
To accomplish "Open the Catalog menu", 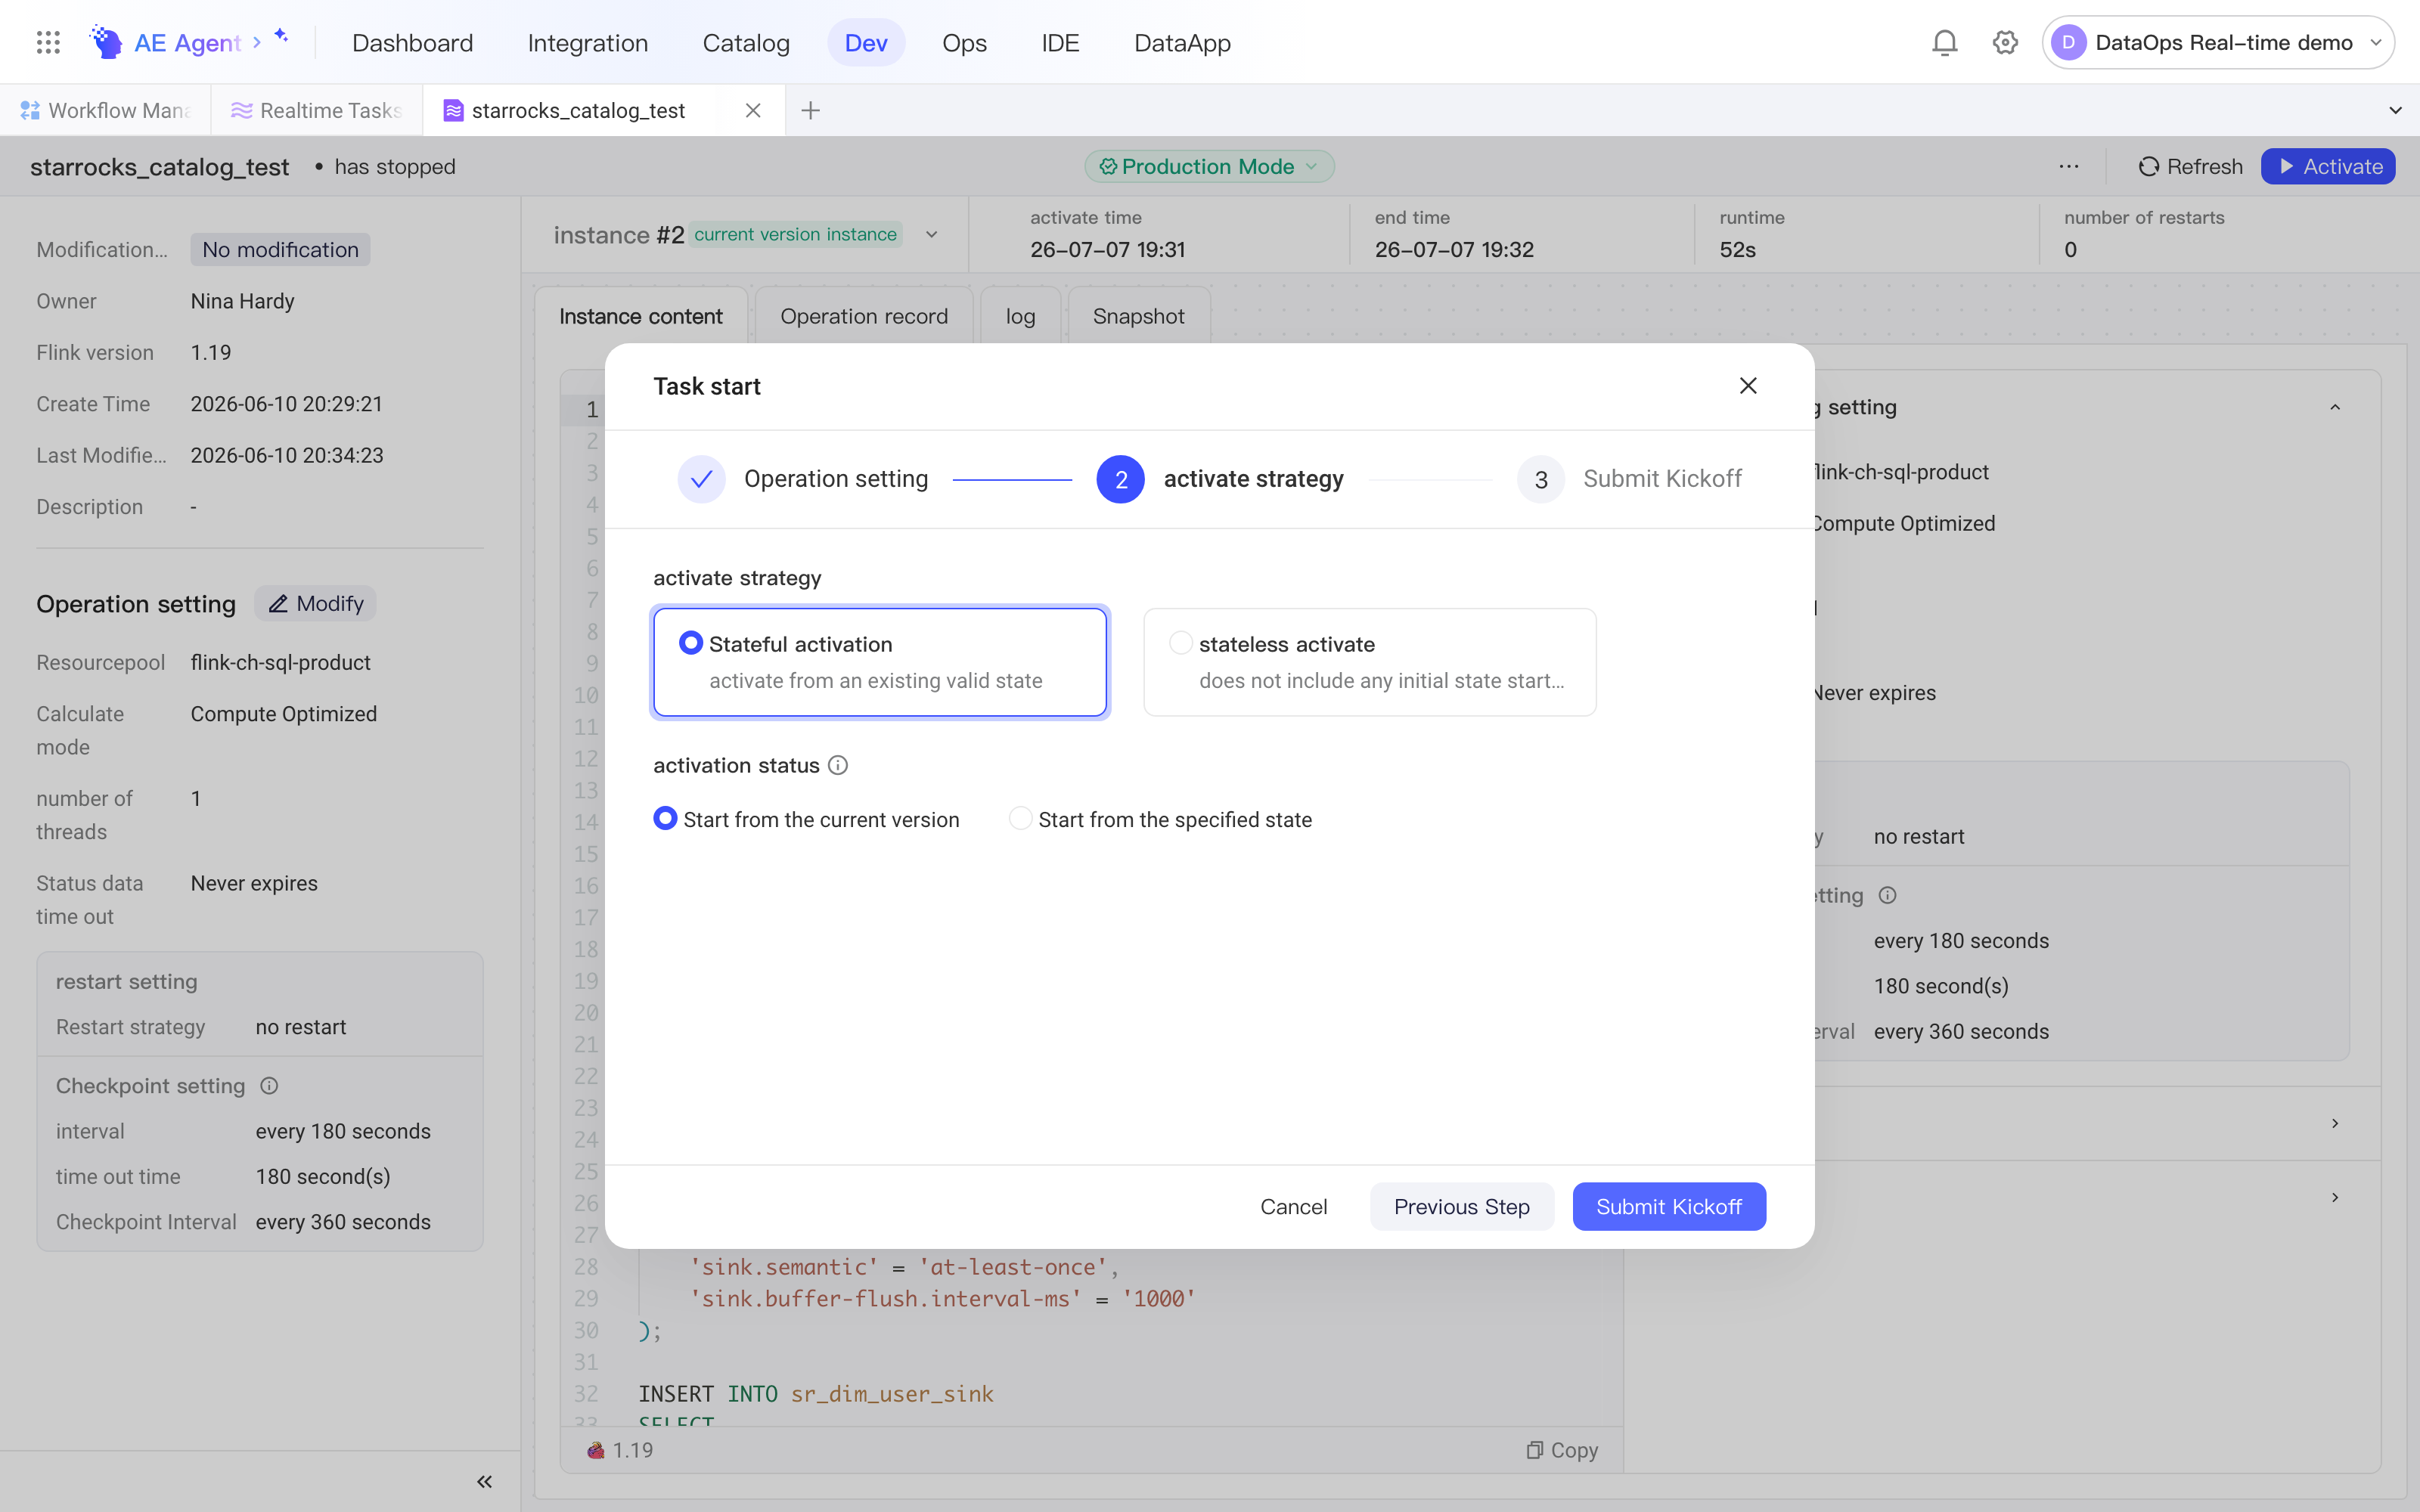I will tap(746, 42).
